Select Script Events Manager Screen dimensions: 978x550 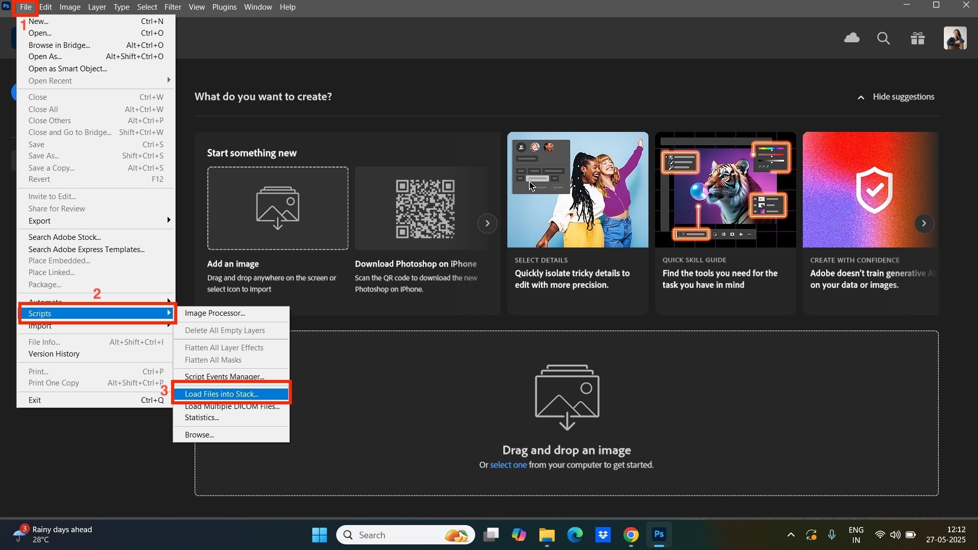(231, 377)
